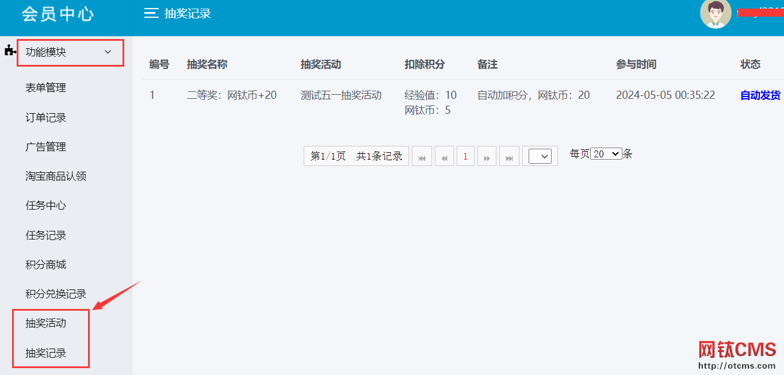Click the 自动发货 status link
This screenshot has height=375, width=784.
760,95
